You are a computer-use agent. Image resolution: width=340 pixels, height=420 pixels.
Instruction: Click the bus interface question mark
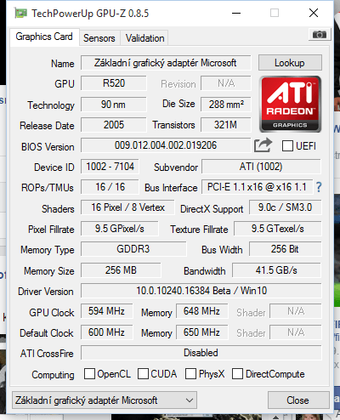point(319,187)
